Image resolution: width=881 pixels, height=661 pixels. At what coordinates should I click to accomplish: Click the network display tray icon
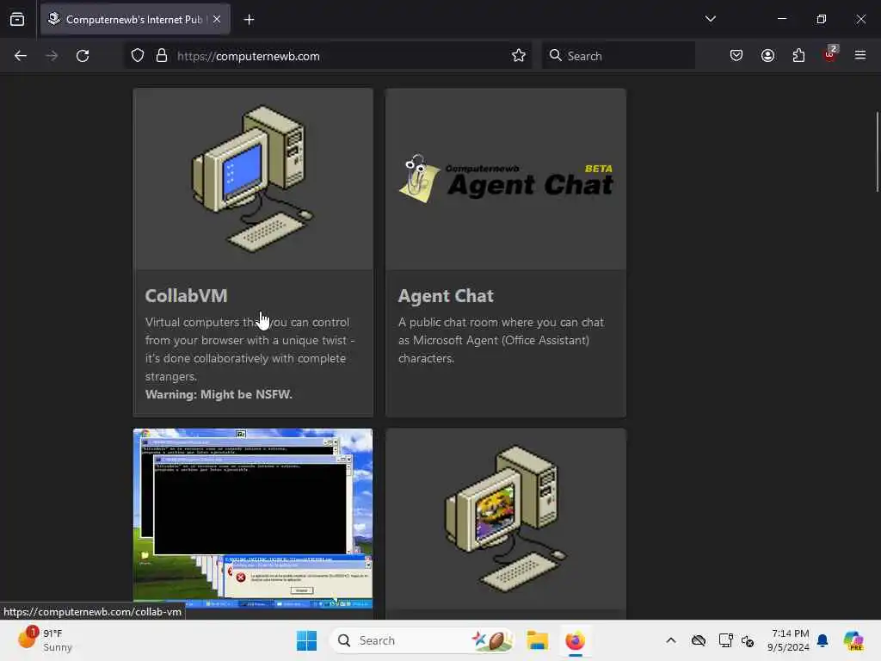coord(725,640)
